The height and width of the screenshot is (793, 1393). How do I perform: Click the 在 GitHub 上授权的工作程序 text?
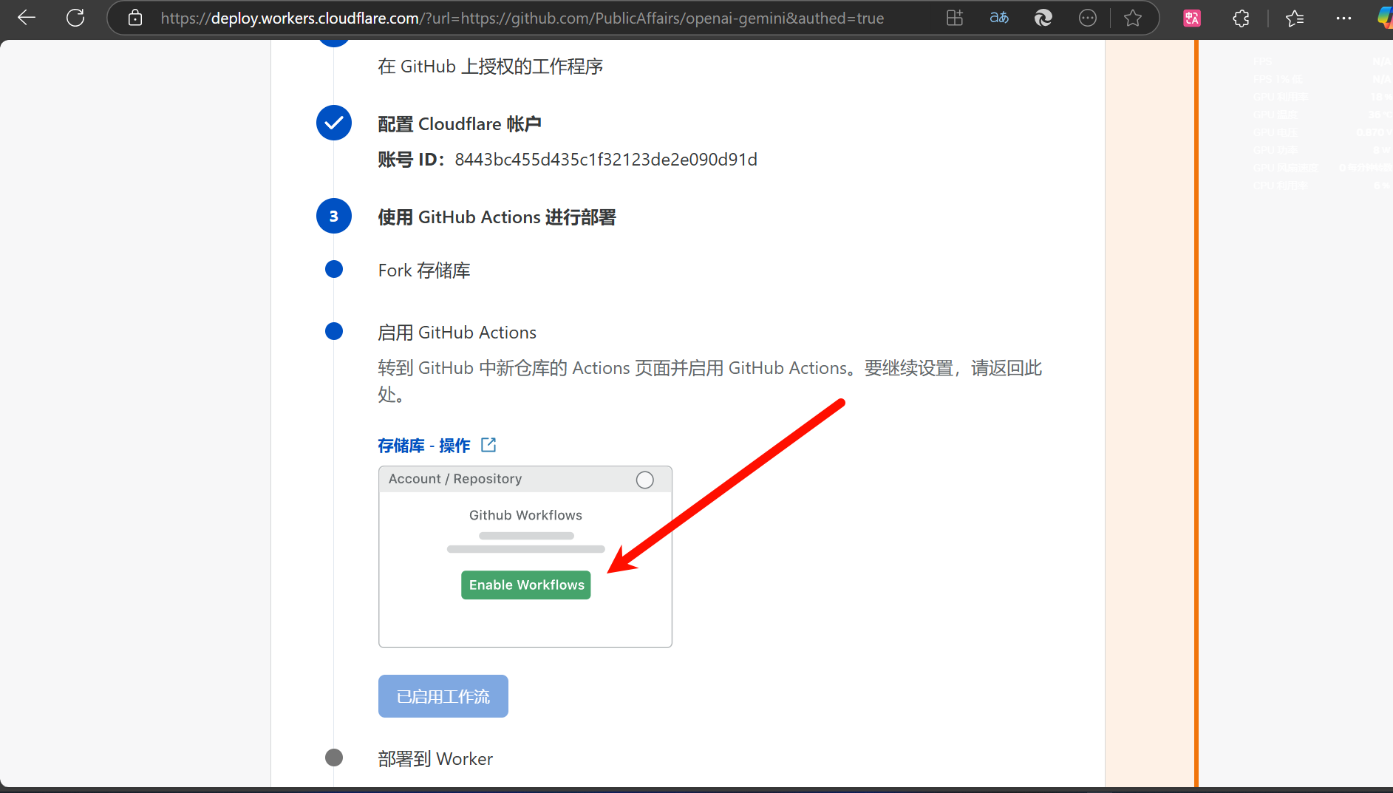(491, 67)
